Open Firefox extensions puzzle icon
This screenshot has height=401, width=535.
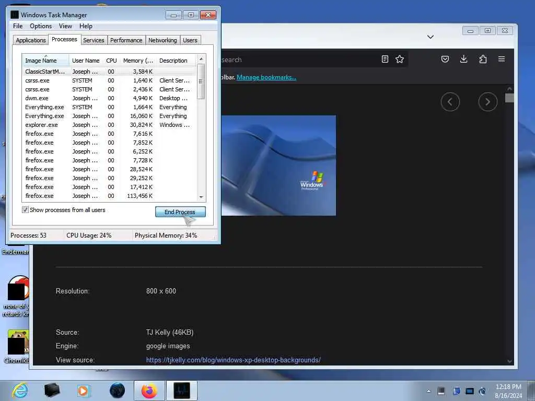(x=483, y=59)
